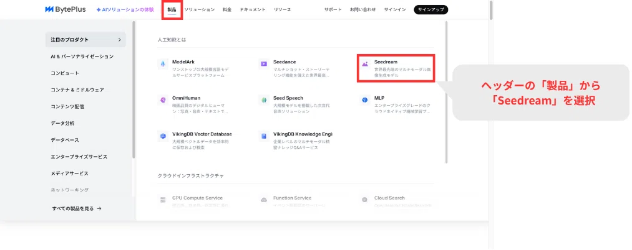Open the VikingDB Vector Database title
The image size is (632, 250).
tap(202, 134)
